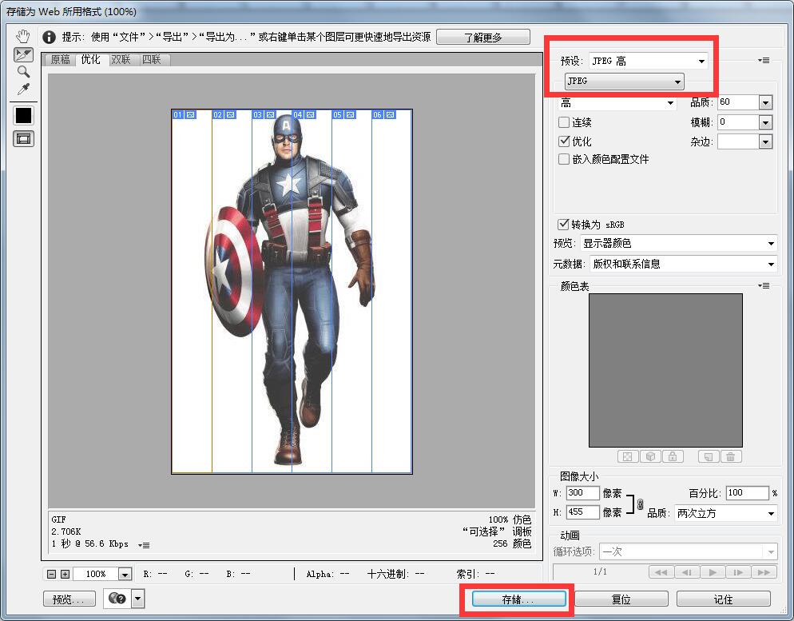The width and height of the screenshot is (794, 621).
Task: Select the Slice Select tool
Action: coord(23,54)
